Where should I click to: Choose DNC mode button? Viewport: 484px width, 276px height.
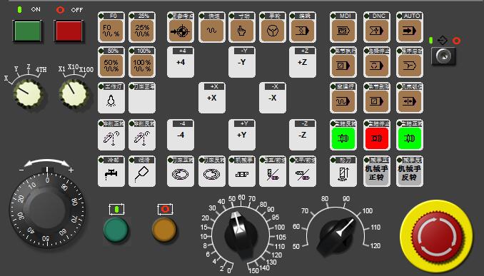(377, 27)
